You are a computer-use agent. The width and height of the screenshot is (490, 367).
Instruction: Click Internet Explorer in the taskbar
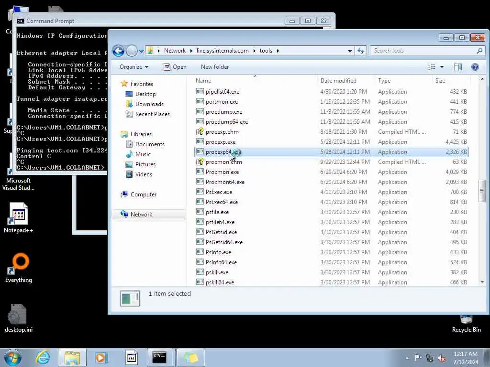43,357
